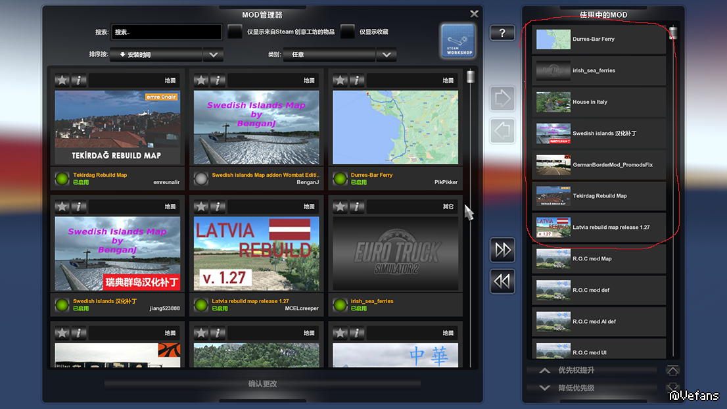Select Durres-Bar Ferry in active mod list
This screenshot has width=727, height=409.
click(599, 39)
